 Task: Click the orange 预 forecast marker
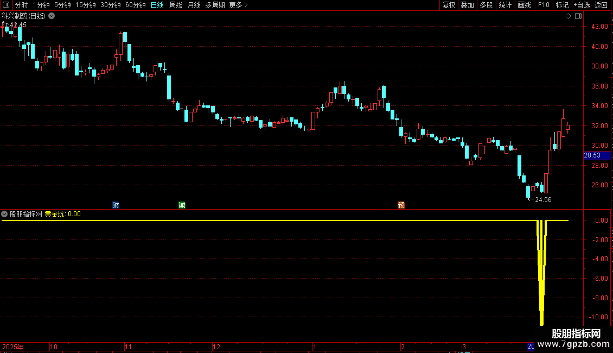point(401,205)
